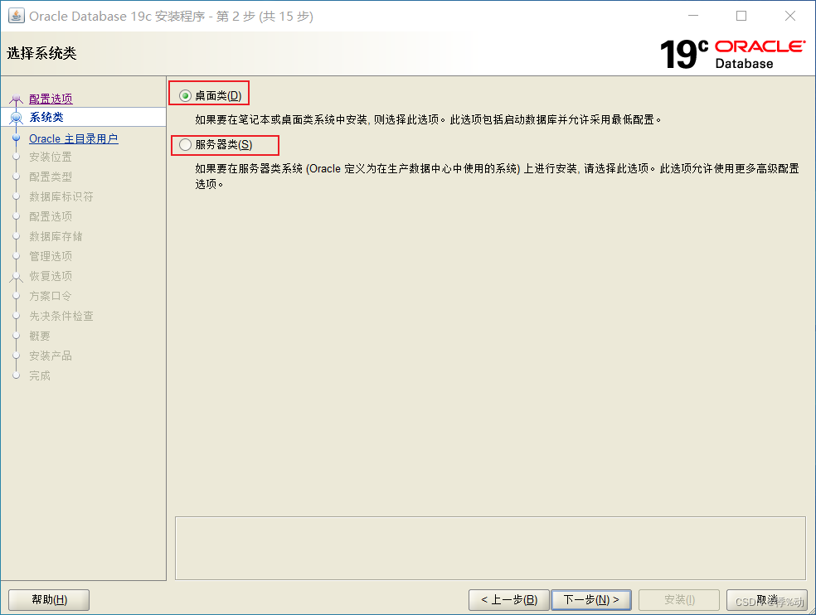Close the installer window
The height and width of the screenshot is (615, 816).
click(x=790, y=16)
